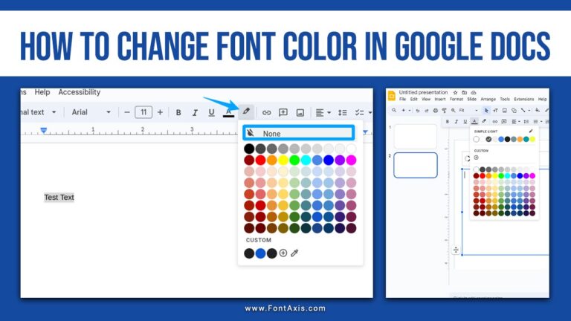571x321 pixels.
Task: Star the Untitled presentation in Slides
Action: 455,92
